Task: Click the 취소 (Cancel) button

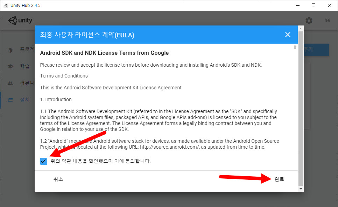Action: (58, 179)
